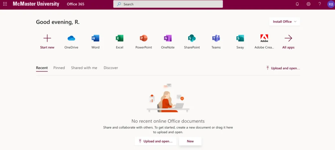The height and width of the screenshot is (150, 335).
Task: Open notifications bell
Action: click(x=297, y=4)
